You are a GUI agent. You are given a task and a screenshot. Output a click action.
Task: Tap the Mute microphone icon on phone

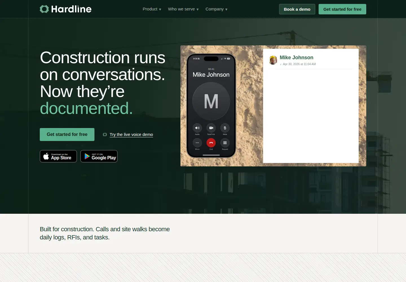click(x=225, y=128)
